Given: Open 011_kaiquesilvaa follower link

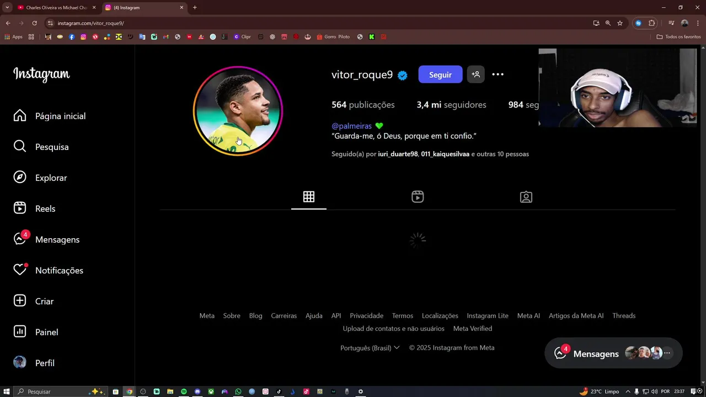Looking at the screenshot, I should (x=445, y=154).
